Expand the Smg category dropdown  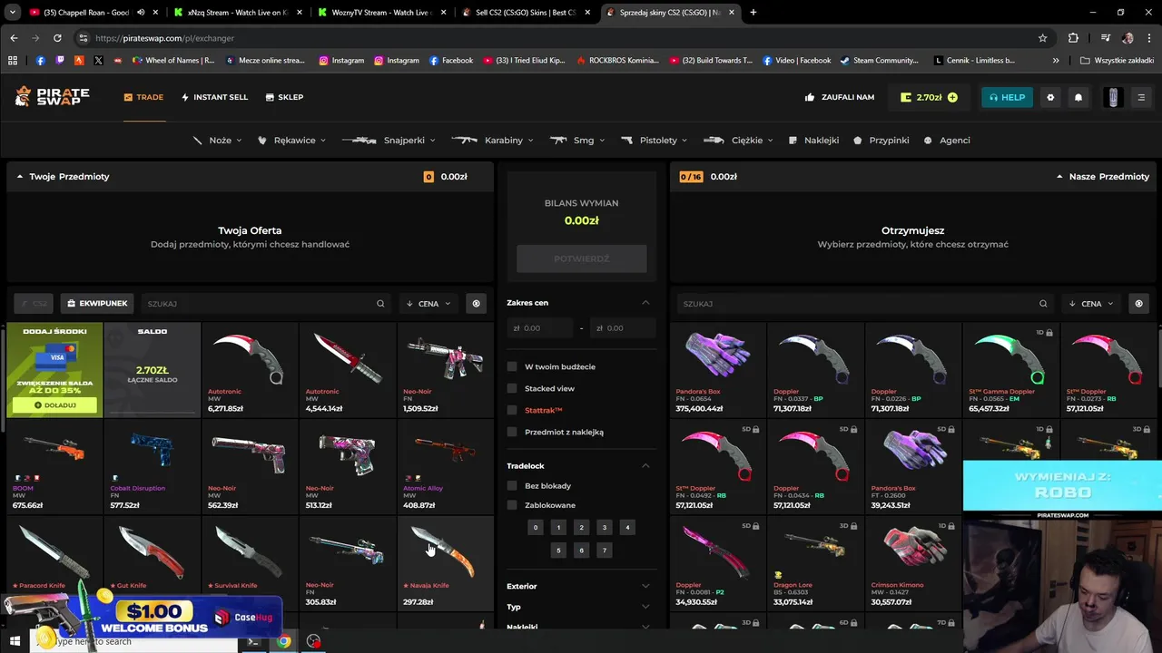click(x=577, y=141)
